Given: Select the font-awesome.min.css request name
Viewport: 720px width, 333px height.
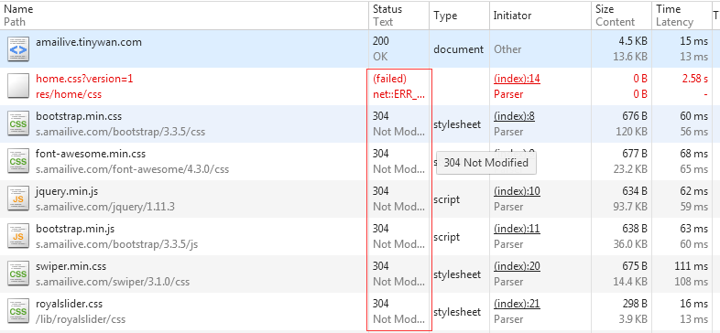Looking at the screenshot, I should click(x=91, y=154).
